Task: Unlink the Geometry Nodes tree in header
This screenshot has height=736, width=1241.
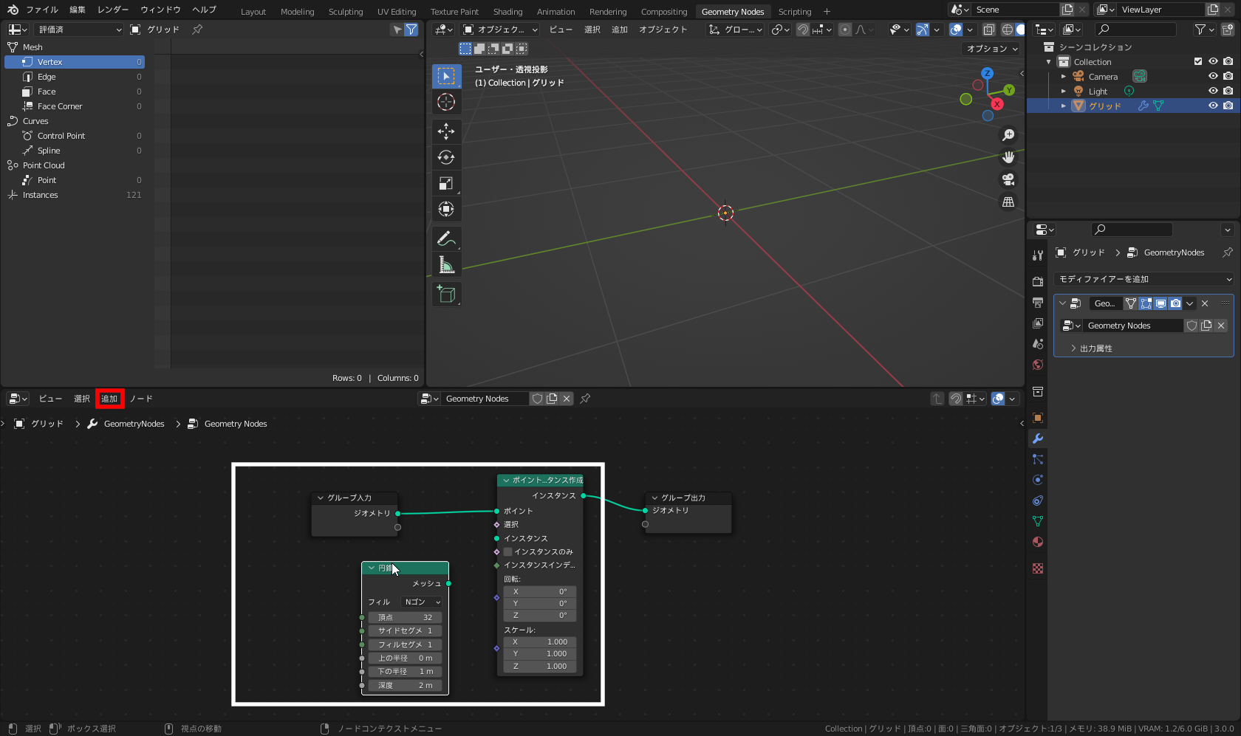Action: 567,399
